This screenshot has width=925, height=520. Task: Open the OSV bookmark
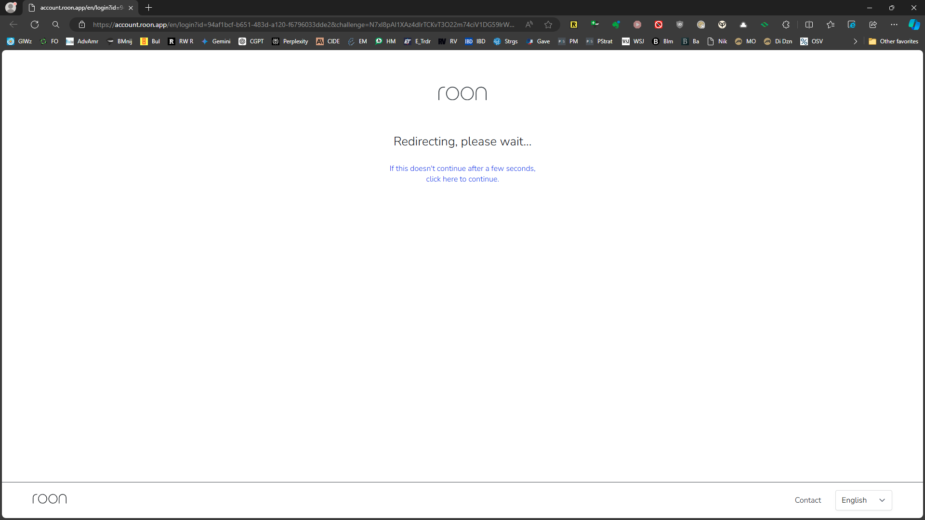[x=812, y=41]
